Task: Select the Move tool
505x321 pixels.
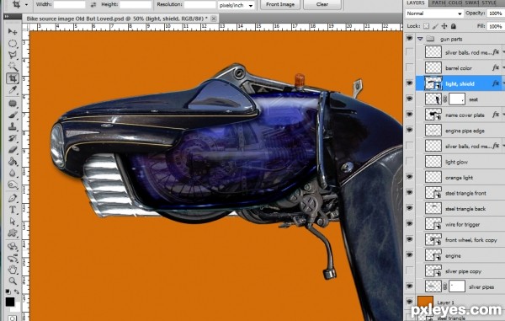Action: (x=13, y=31)
